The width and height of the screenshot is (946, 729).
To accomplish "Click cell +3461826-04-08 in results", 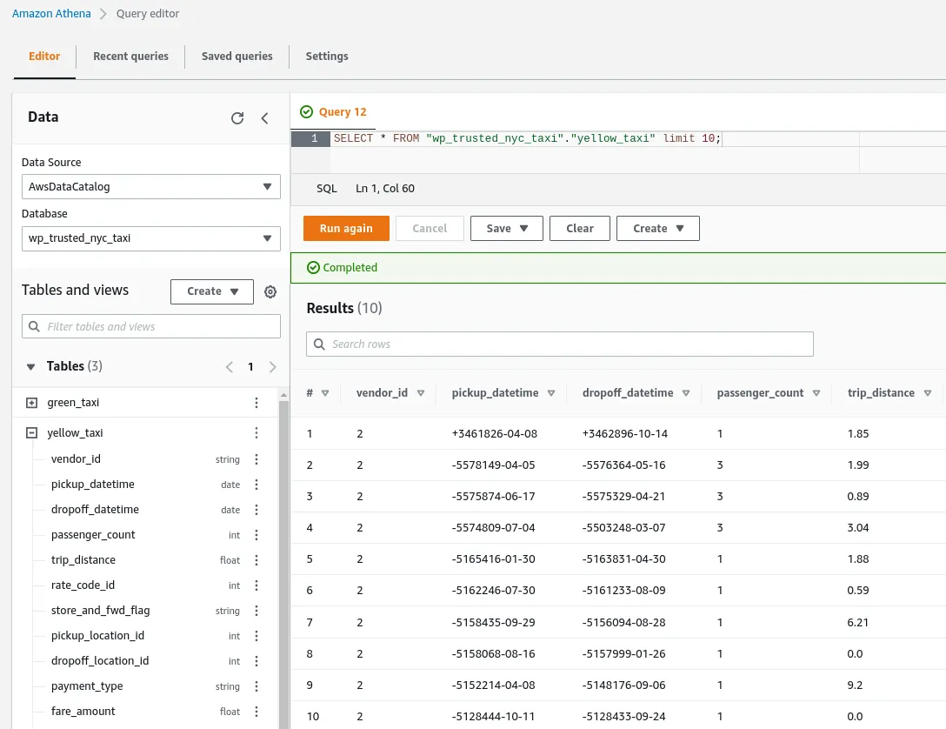I will click(x=495, y=434).
